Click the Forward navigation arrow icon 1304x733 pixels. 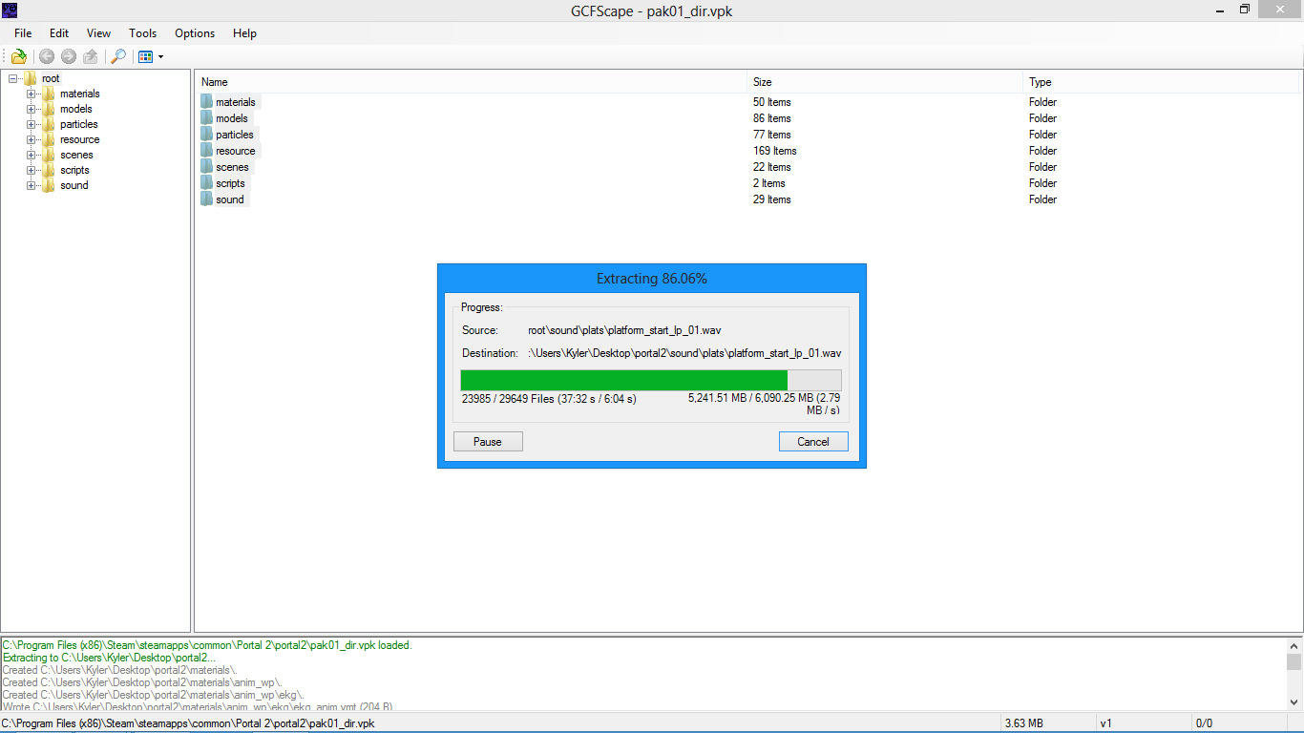coord(69,56)
